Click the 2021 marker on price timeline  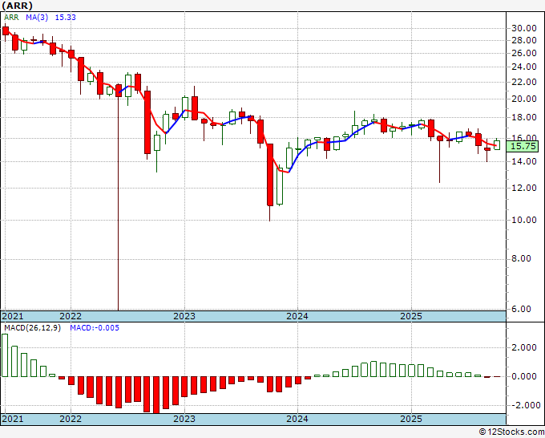coord(13,316)
